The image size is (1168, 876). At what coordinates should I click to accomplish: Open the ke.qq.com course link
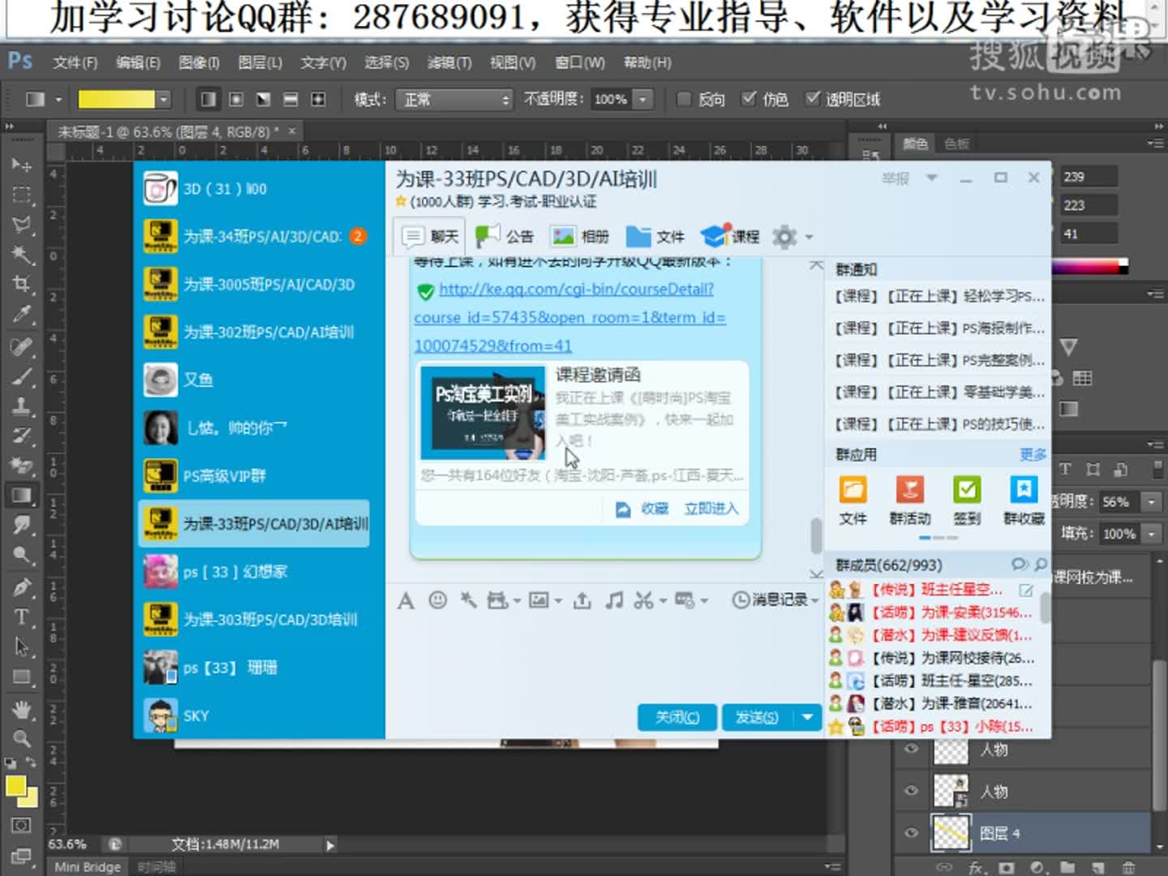pyautogui.click(x=570, y=317)
